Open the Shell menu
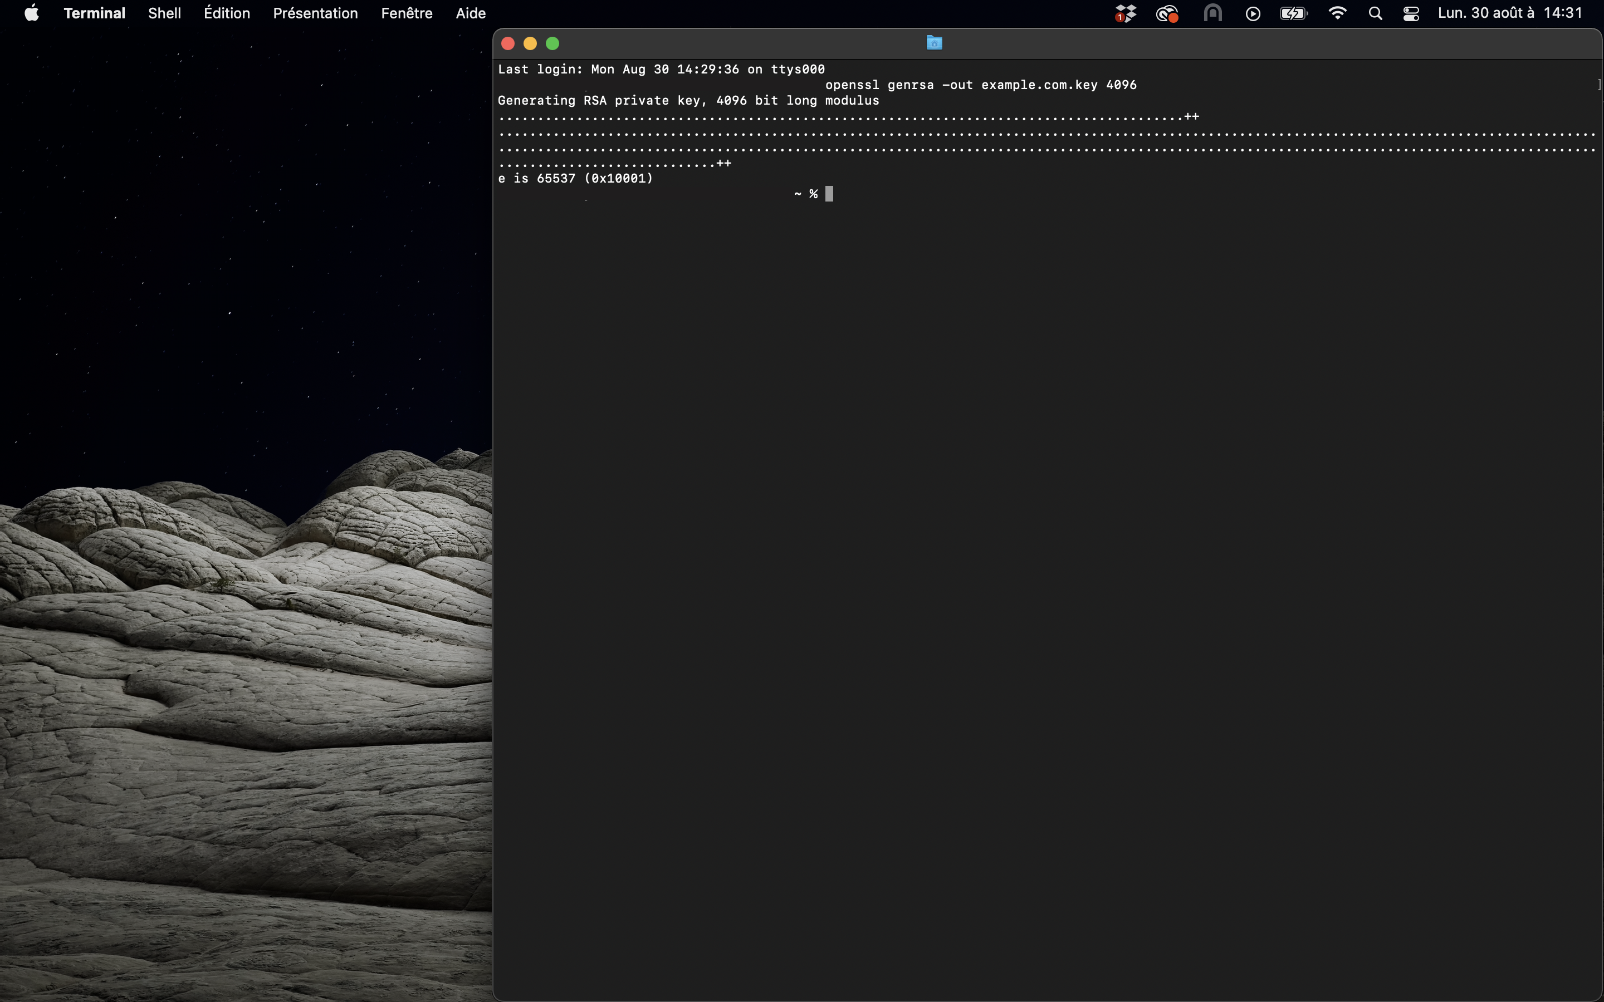This screenshot has width=1604, height=1002. (164, 13)
